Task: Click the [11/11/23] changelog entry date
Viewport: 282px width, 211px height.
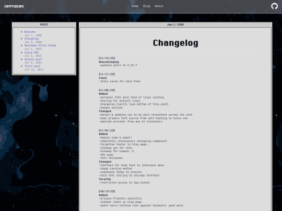Action: pyautogui.click(x=107, y=74)
